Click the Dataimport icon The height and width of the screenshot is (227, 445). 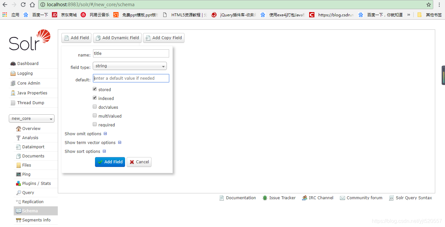[19, 147]
